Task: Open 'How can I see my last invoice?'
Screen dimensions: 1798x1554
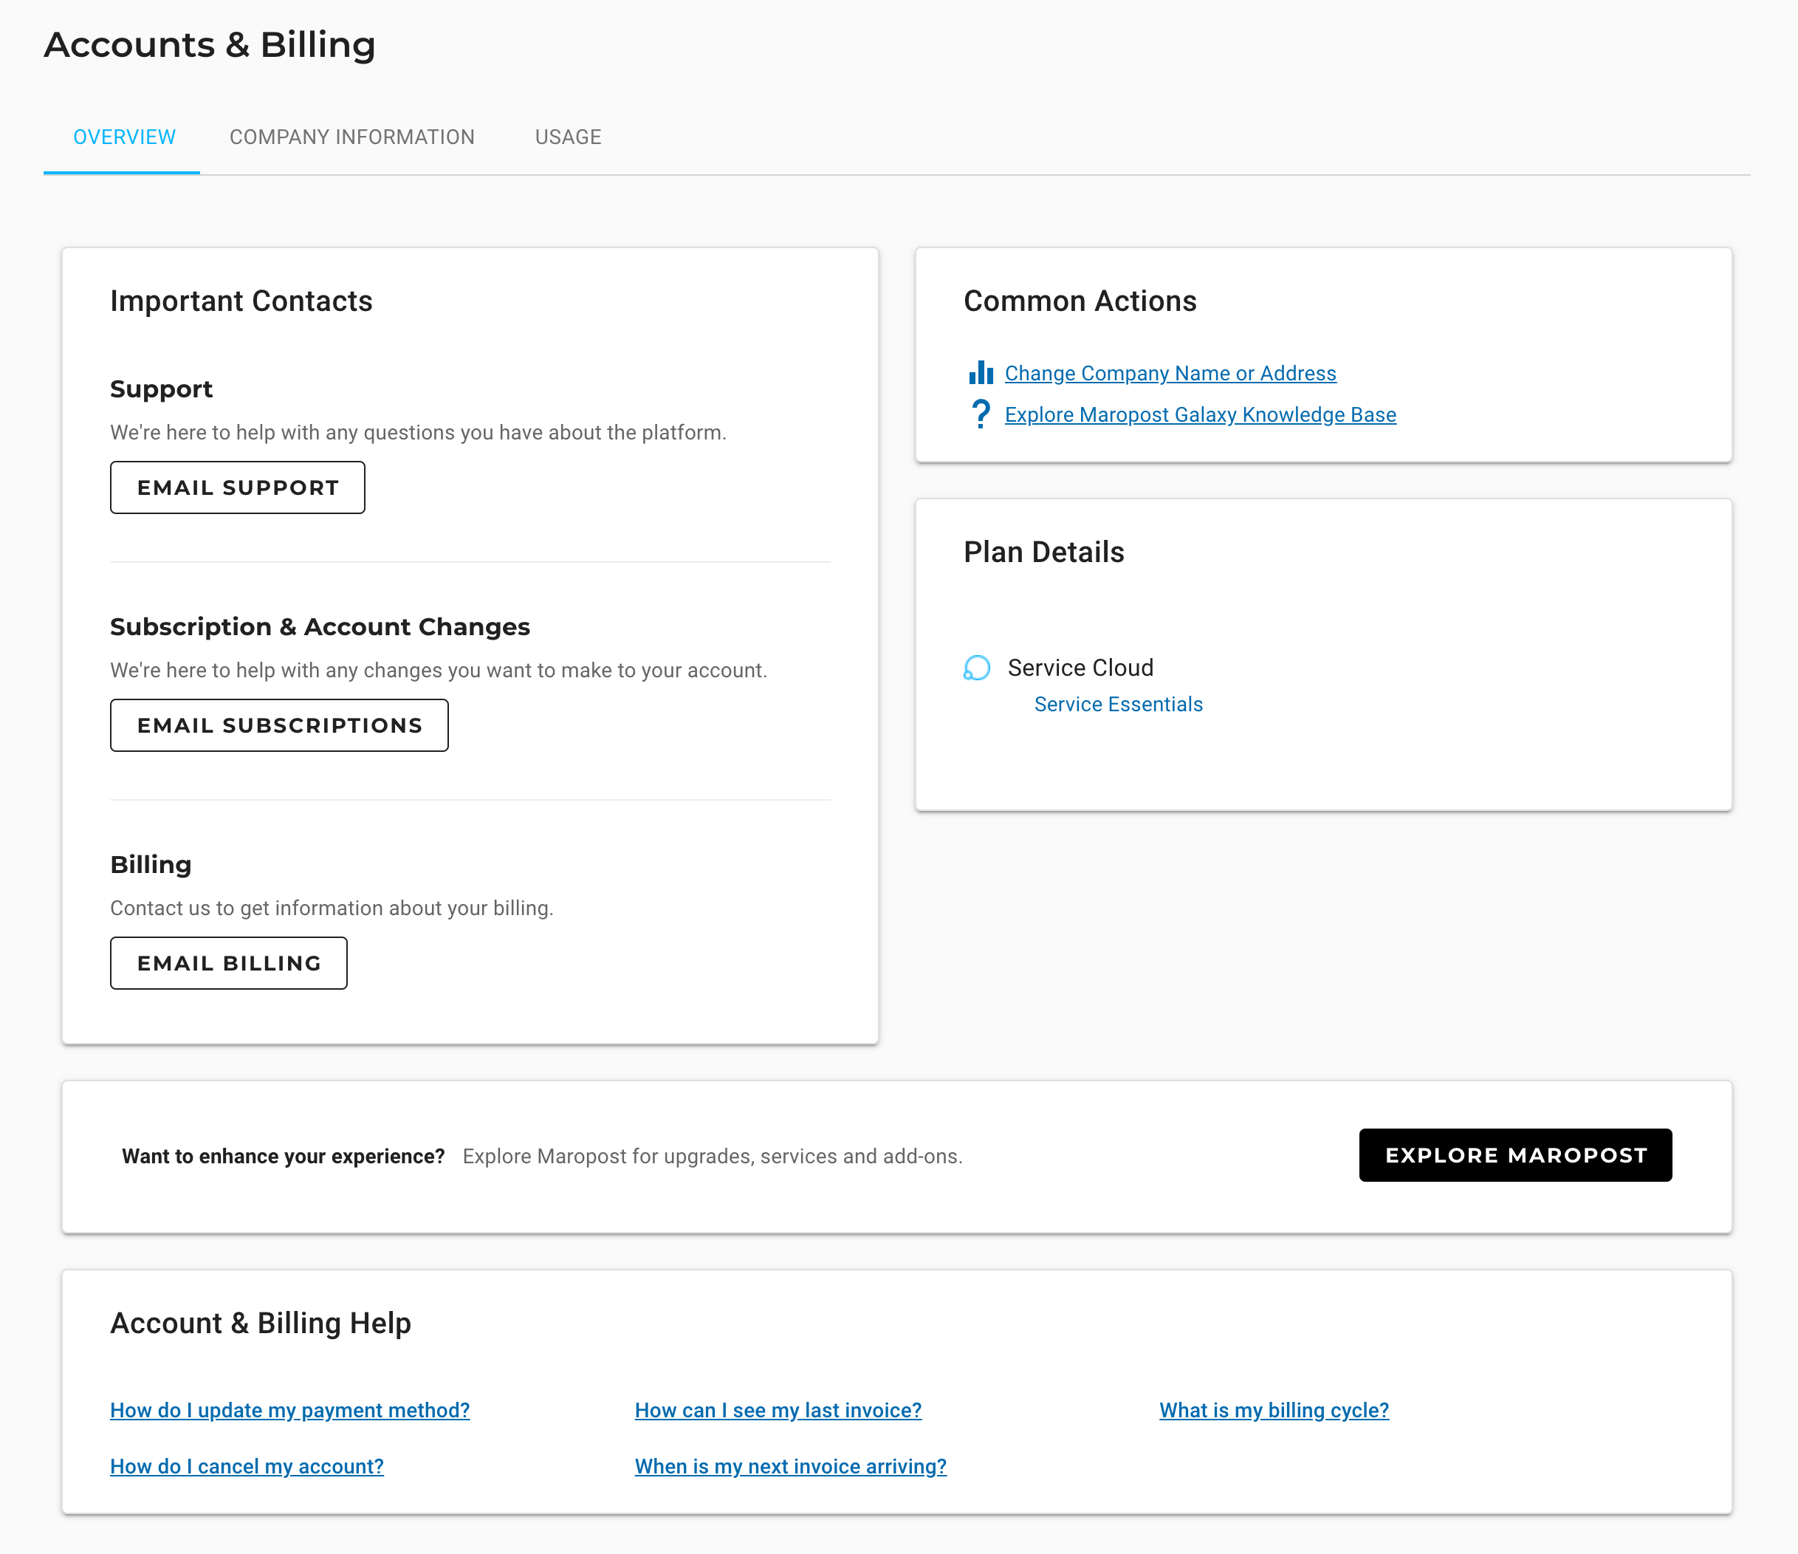Action: (778, 1410)
